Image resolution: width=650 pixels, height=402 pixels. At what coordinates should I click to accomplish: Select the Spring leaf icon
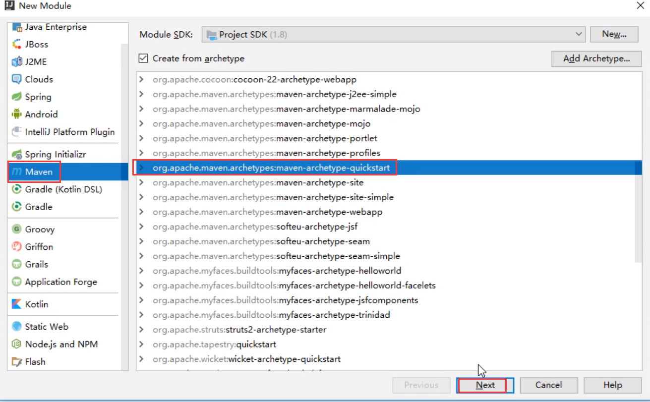click(17, 97)
